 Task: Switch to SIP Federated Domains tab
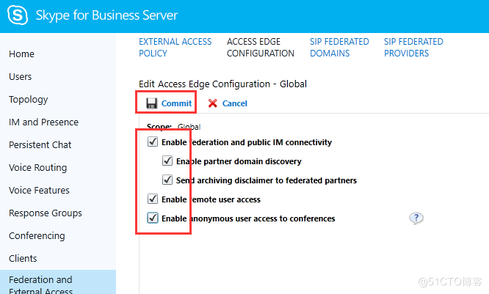tap(339, 48)
